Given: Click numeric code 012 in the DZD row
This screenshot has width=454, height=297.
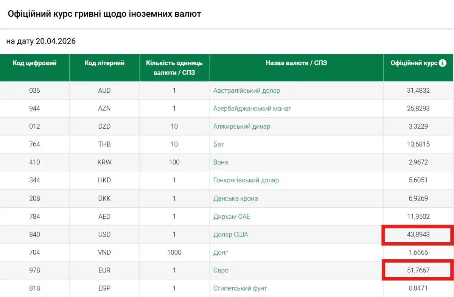Looking at the screenshot, I should click(x=34, y=126).
